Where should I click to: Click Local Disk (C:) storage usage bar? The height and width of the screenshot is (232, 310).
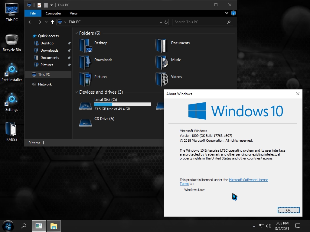click(122, 104)
